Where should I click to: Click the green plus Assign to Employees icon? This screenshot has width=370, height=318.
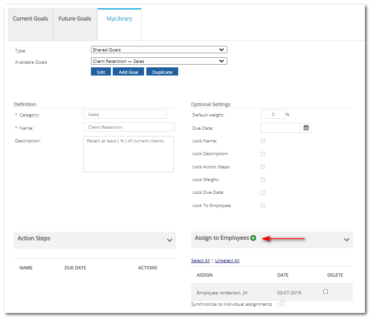tap(253, 238)
